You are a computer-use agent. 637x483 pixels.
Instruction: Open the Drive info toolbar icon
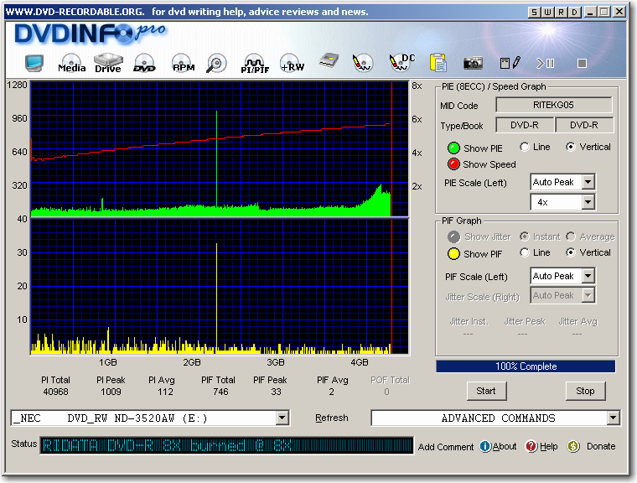(x=108, y=63)
